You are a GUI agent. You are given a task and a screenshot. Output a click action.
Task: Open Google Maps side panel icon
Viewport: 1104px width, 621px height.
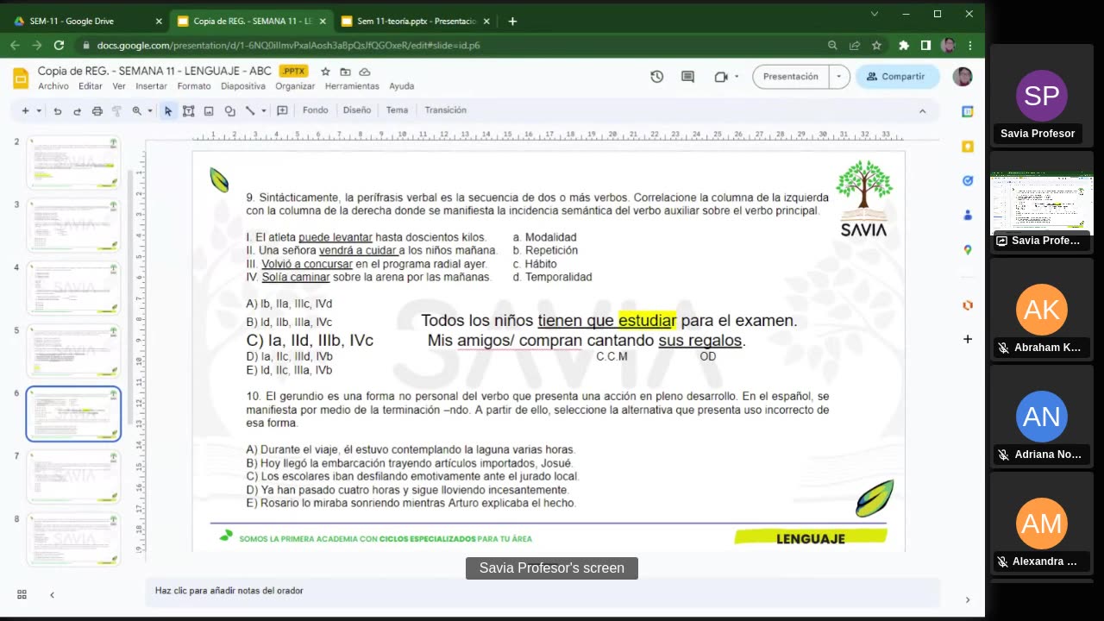pyautogui.click(x=968, y=250)
